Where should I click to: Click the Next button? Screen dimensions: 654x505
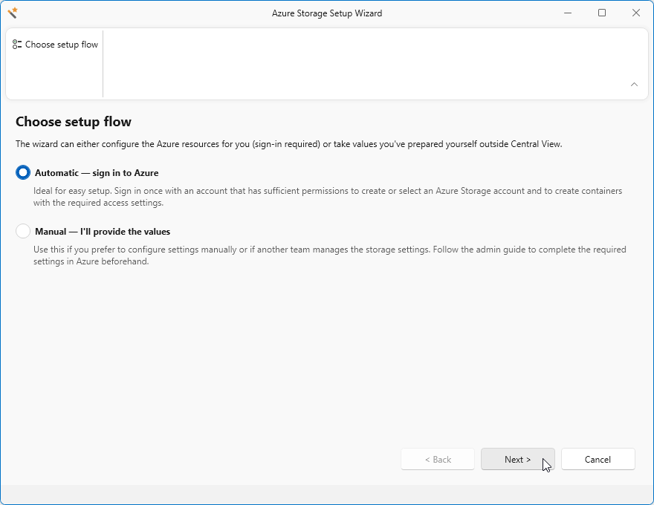coord(517,459)
